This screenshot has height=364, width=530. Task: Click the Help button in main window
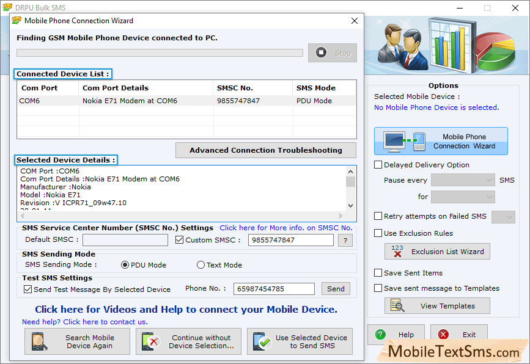[x=396, y=334]
